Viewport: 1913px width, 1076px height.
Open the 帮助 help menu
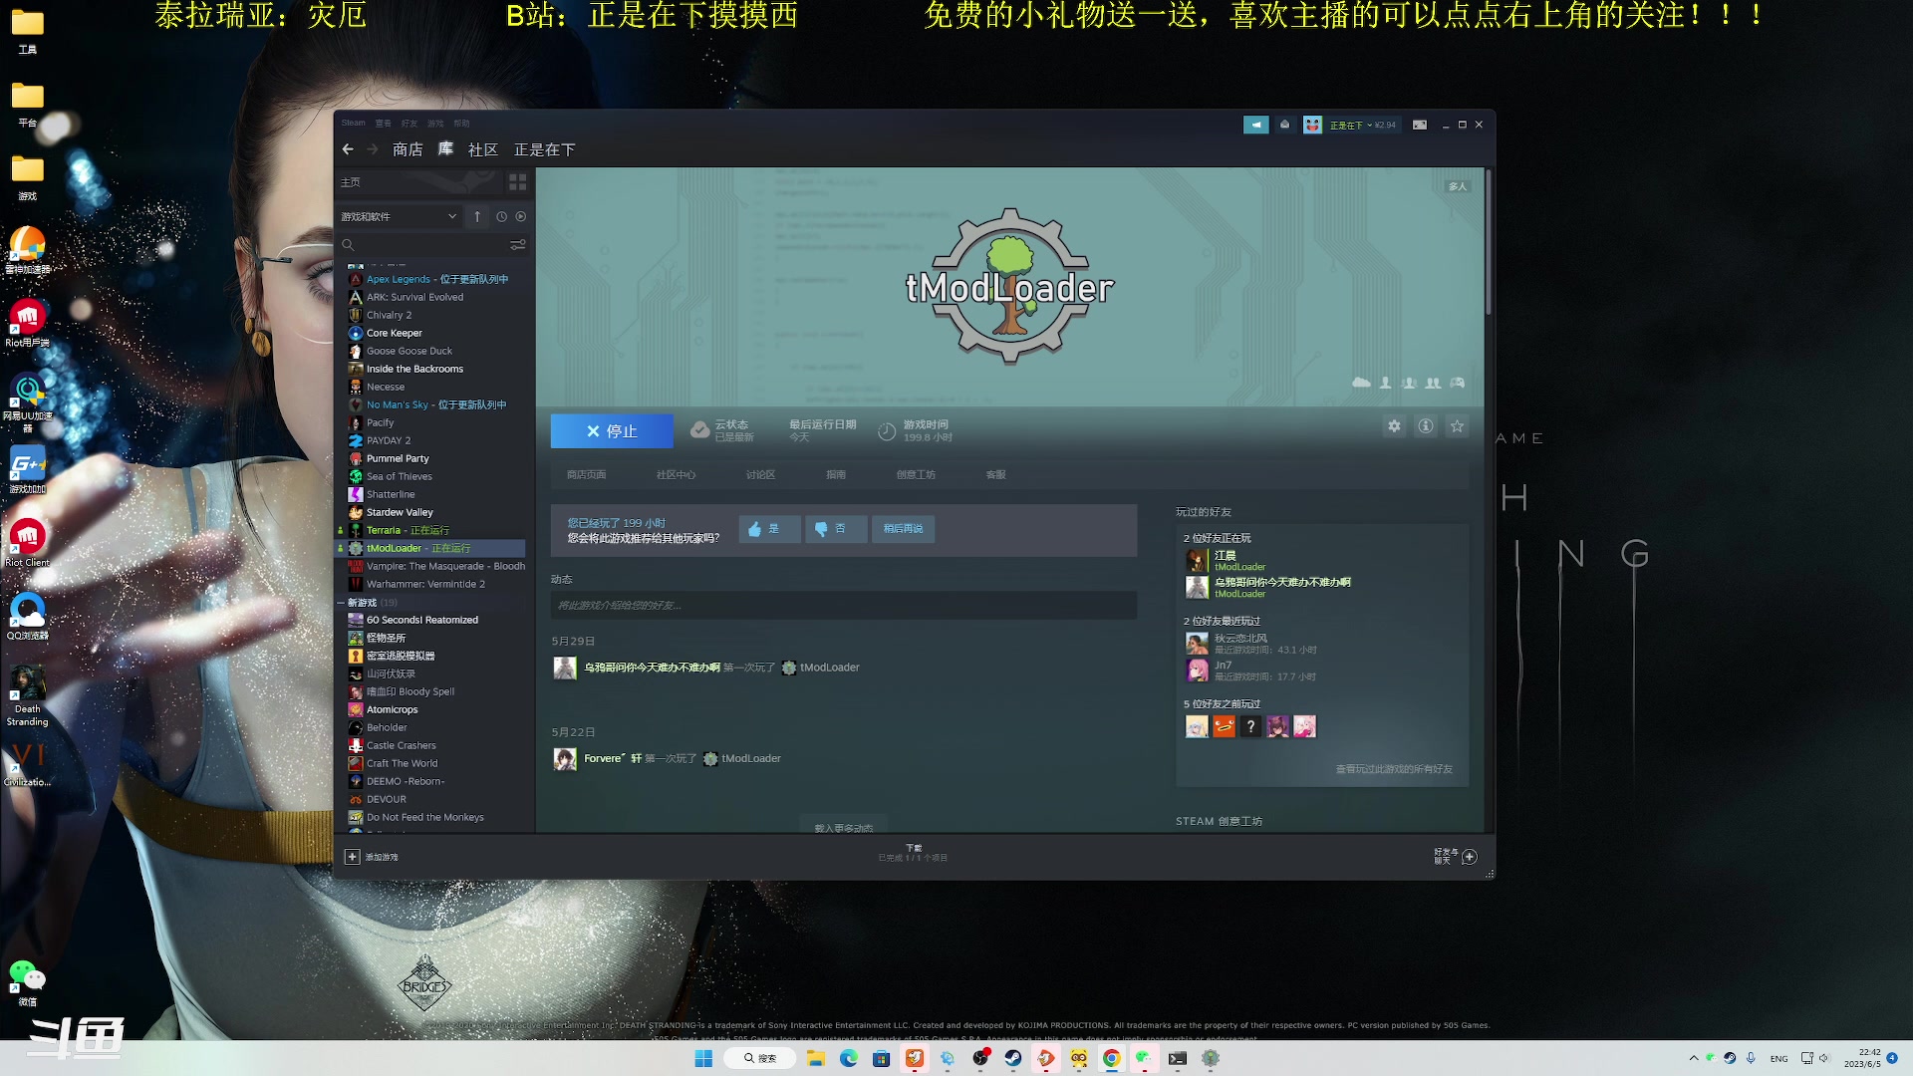click(x=461, y=124)
